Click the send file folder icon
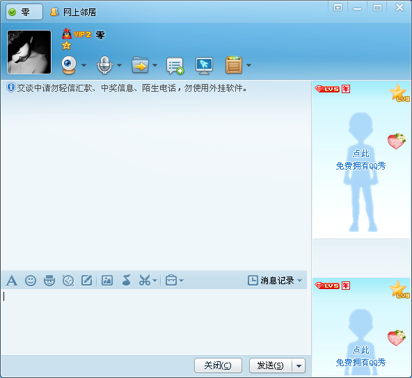This screenshot has height=378, width=412. pos(140,65)
